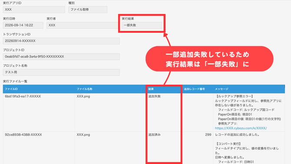Click the 種別 field showing ファイル取得
This screenshot has width=291, height=164.
click(x=88, y=10)
